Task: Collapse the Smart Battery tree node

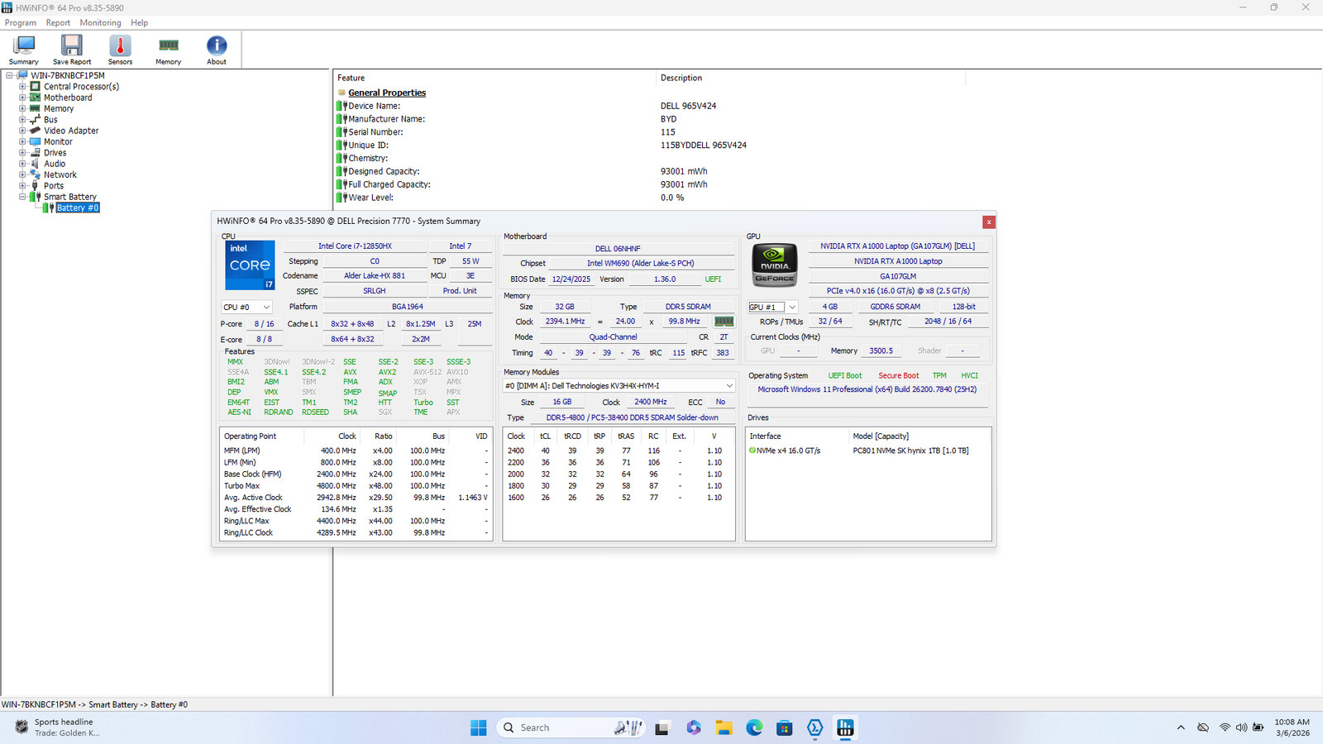Action: click(23, 197)
